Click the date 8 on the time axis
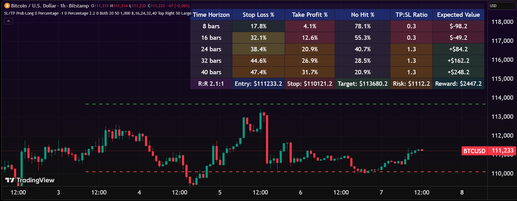 click(x=462, y=192)
